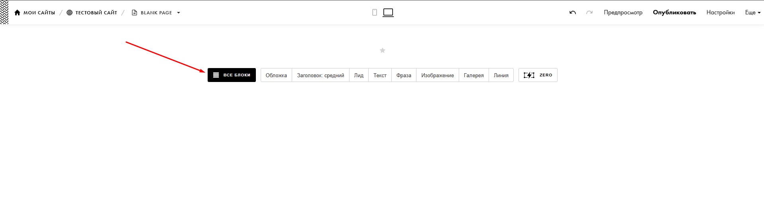Open Предпросмотр page preview

tap(623, 13)
